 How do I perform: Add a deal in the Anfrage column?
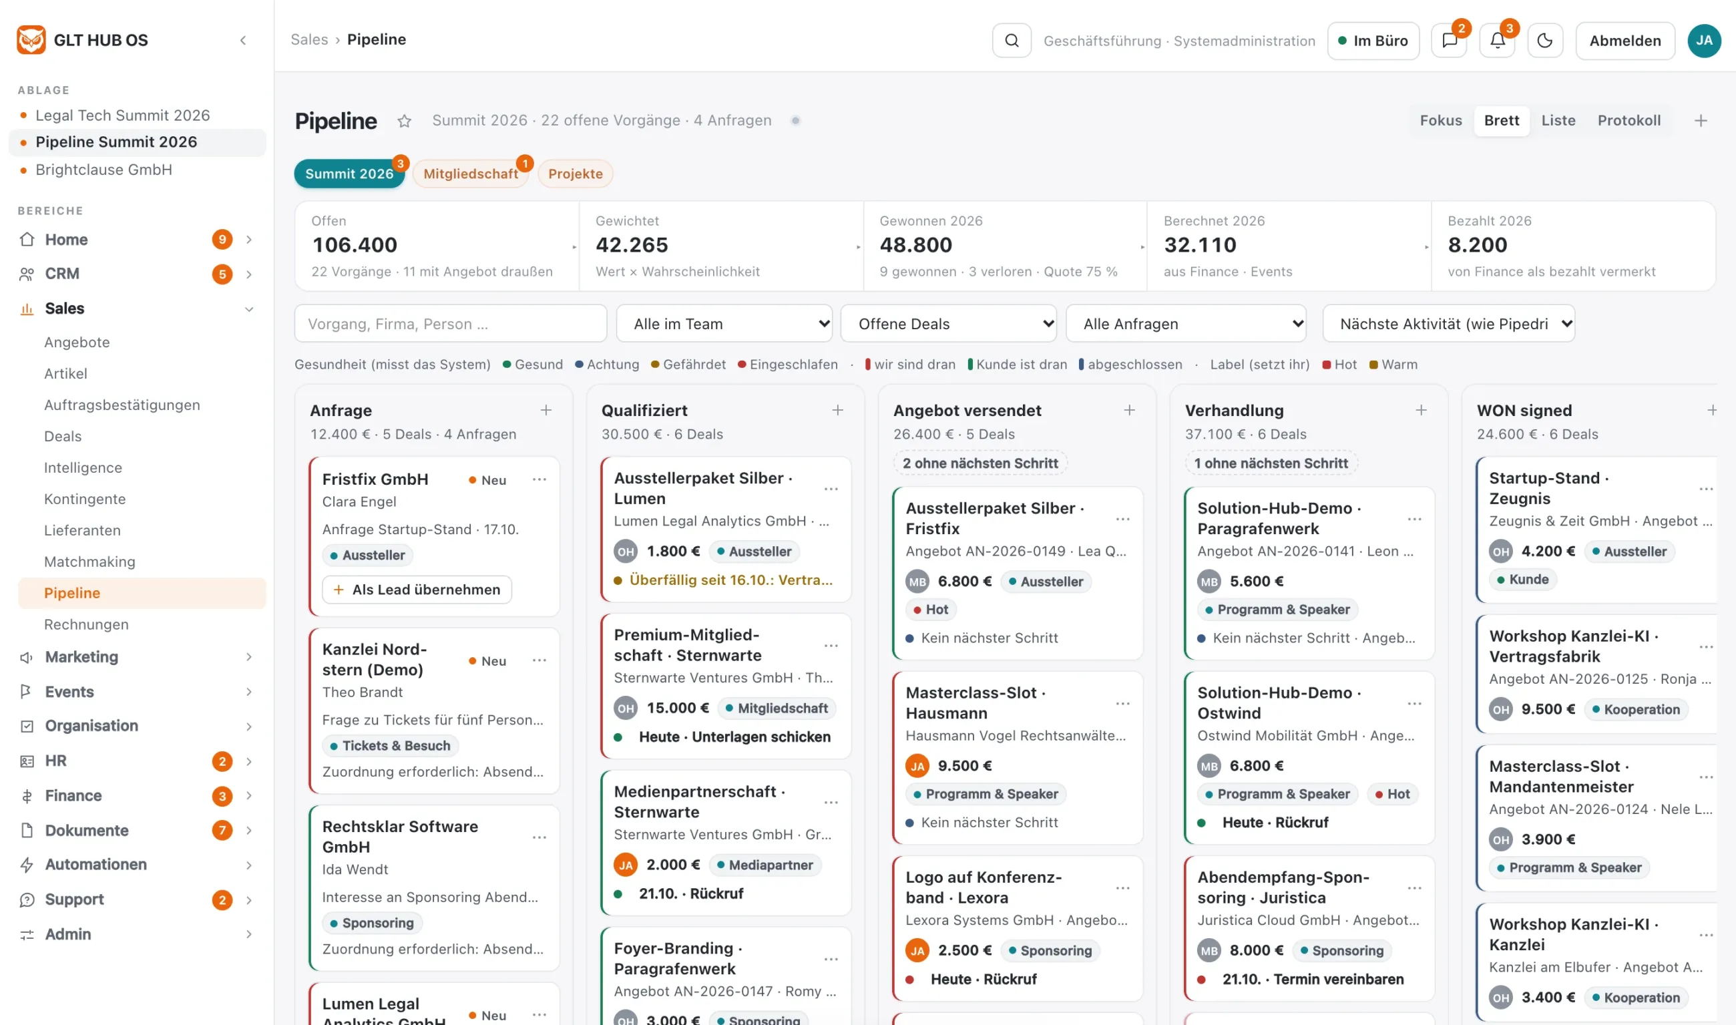(546, 409)
